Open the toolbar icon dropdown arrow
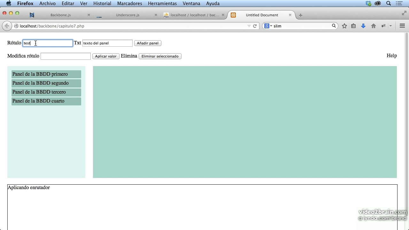Viewport: 409px width, 230px height. tap(390, 26)
